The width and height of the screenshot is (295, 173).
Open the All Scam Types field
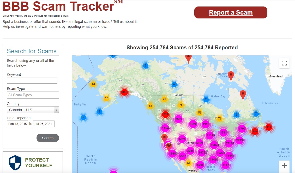(x=33, y=95)
